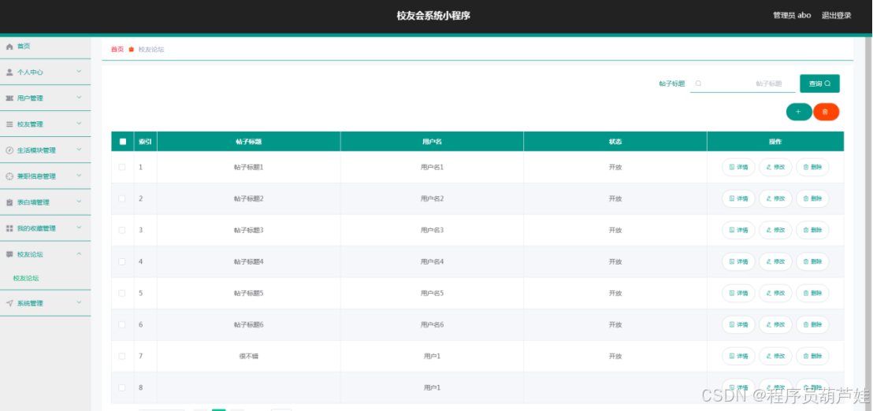Screen dimensions: 873x411
Task: Click 修改 for 帖子标题2 row
Action: (775, 198)
